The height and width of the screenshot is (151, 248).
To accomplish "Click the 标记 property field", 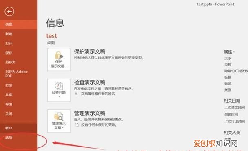I will (228, 83).
